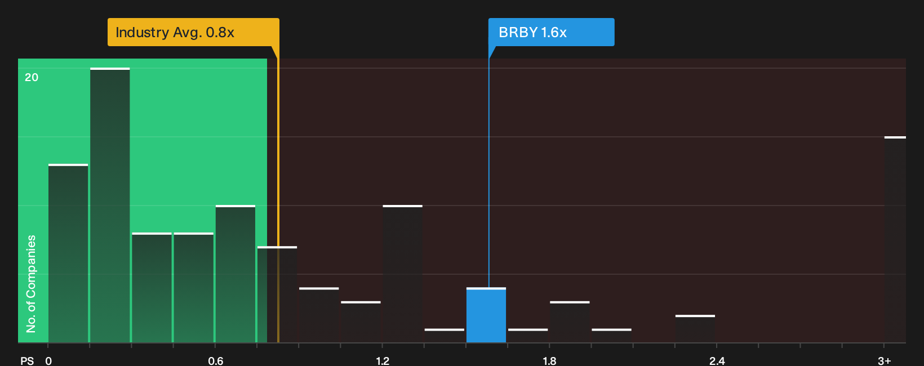924x366 pixels.
Task: Click the BRBY 1.6x label
Action: (551, 32)
